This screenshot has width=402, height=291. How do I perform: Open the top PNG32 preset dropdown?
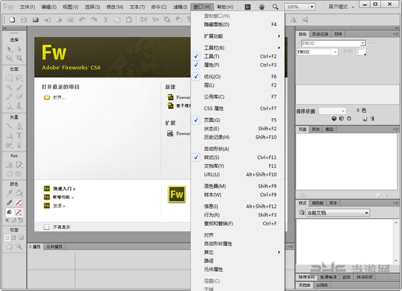362,44
